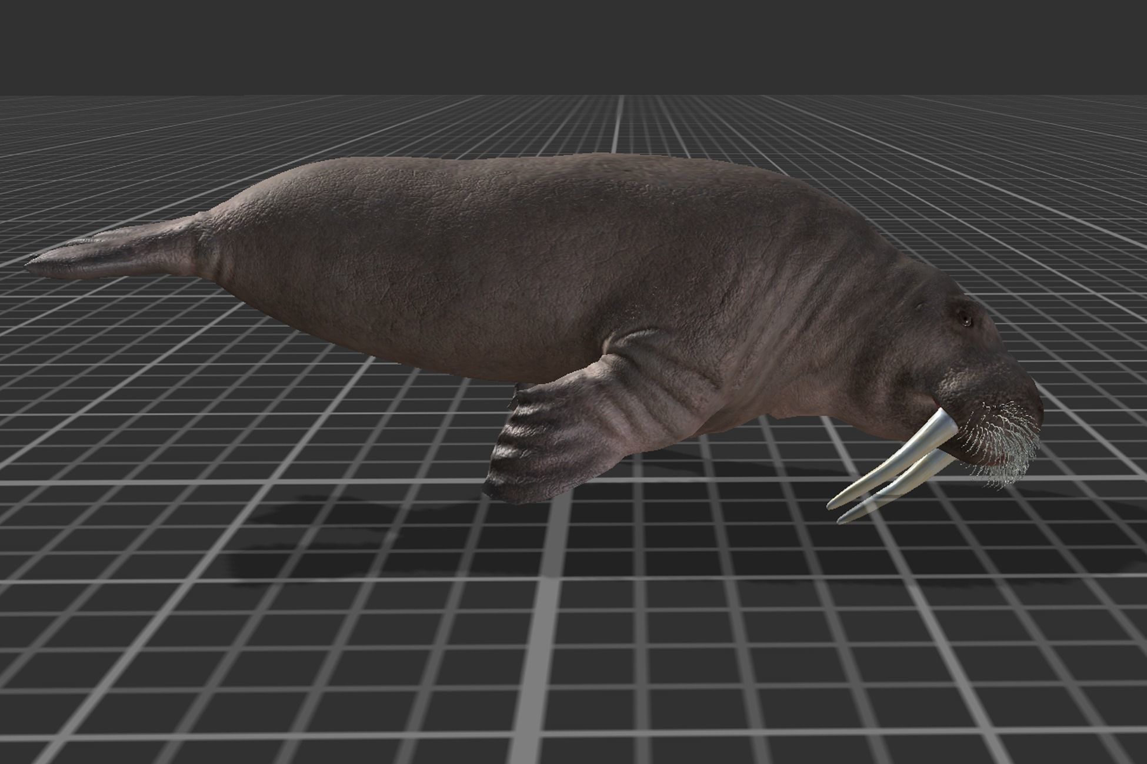
Task: Click the walrus tusks
Action: [891, 465]
